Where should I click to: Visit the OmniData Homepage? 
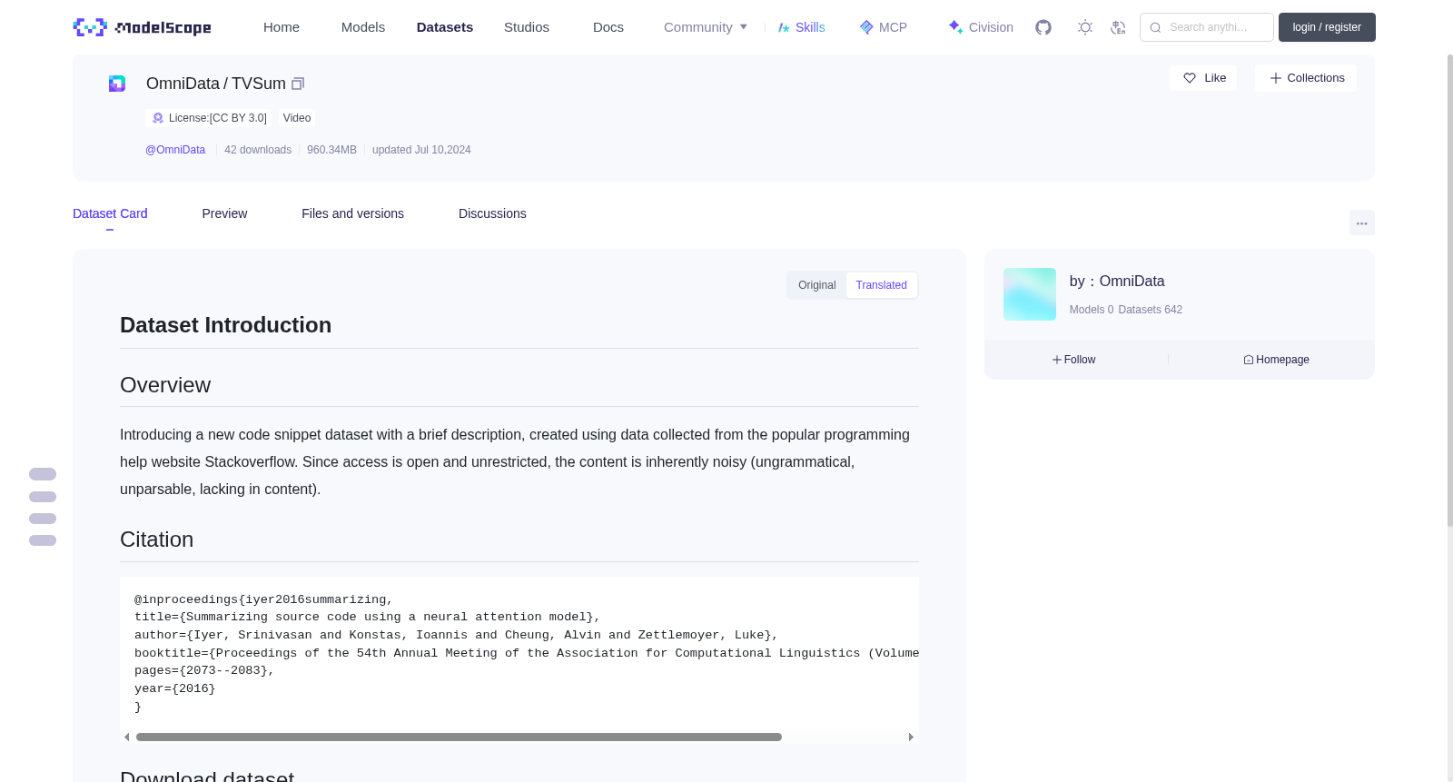coord(1276,360)
